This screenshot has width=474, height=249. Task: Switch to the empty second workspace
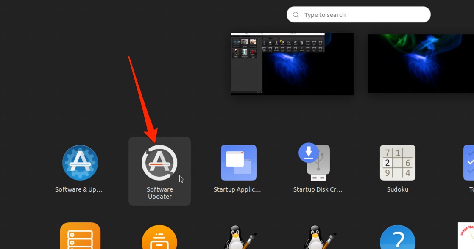[421, 63]
